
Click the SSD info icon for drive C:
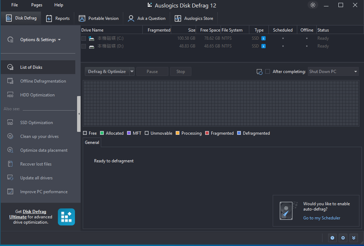pos(264,38)
